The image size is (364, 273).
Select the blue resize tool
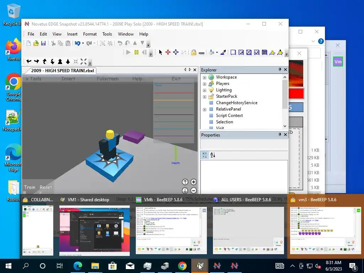(x=176, y=52)
